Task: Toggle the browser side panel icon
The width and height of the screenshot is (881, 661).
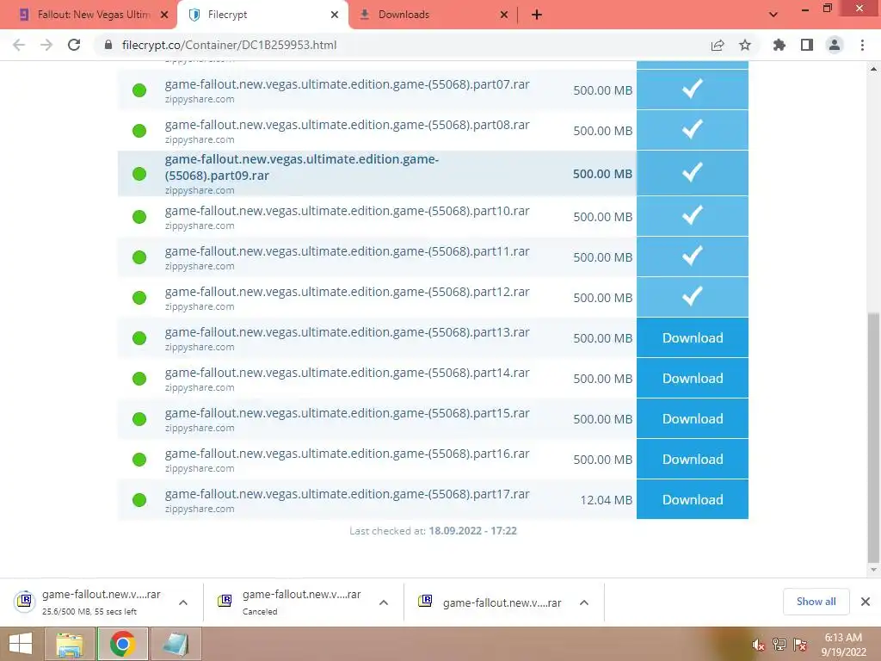Action: (x=807, y=45)
